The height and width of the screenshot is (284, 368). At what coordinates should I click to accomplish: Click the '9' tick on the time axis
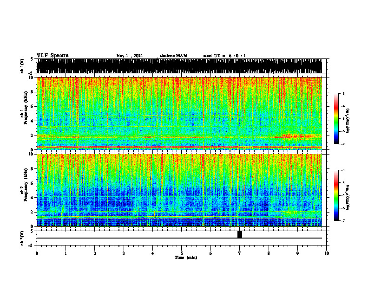click(x=297, y=253)
